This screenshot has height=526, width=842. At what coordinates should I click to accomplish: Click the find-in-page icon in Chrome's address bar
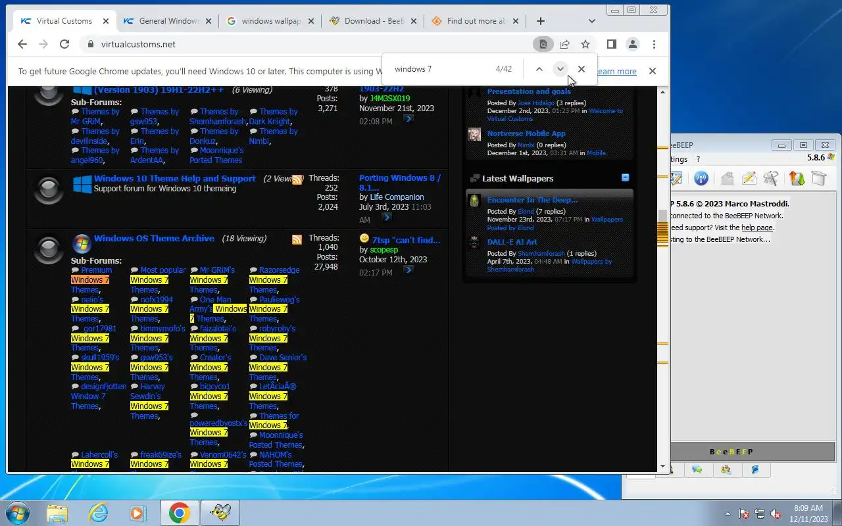(543, 44)
